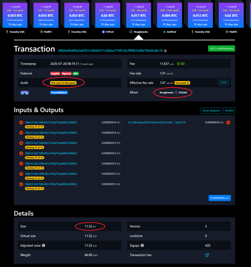Screen dimensions: 251x267
Task: Open the 0.017 BTC Roughnecks block
Action: point(138,15)
